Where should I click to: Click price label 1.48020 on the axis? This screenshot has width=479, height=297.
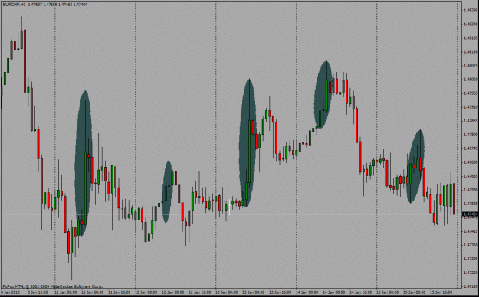coord(471,80)
